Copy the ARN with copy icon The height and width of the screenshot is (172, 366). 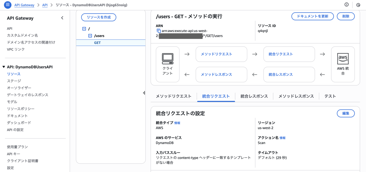pos(159,31)
